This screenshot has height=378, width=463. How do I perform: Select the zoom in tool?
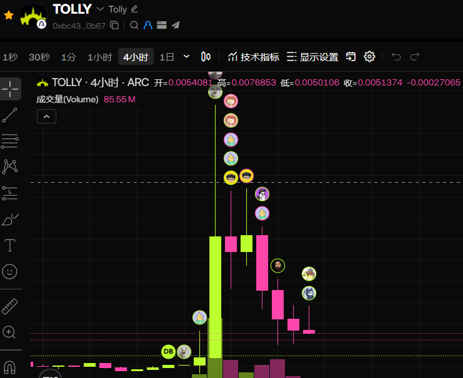coord(9,332)
